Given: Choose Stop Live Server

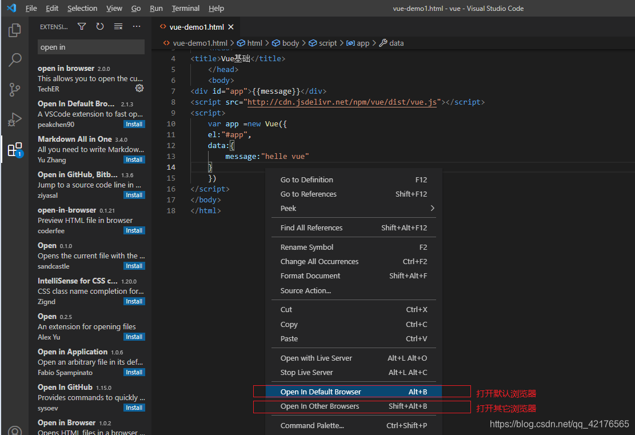Looking at the screenshot, I should click(x=354, y=372).
